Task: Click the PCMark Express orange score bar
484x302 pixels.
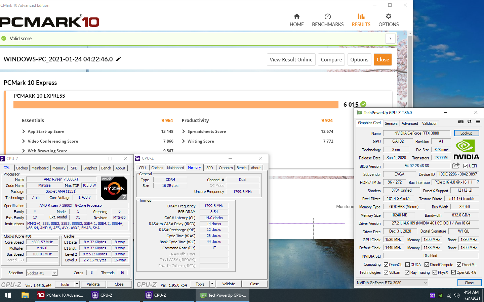Action: click(176, 104)
